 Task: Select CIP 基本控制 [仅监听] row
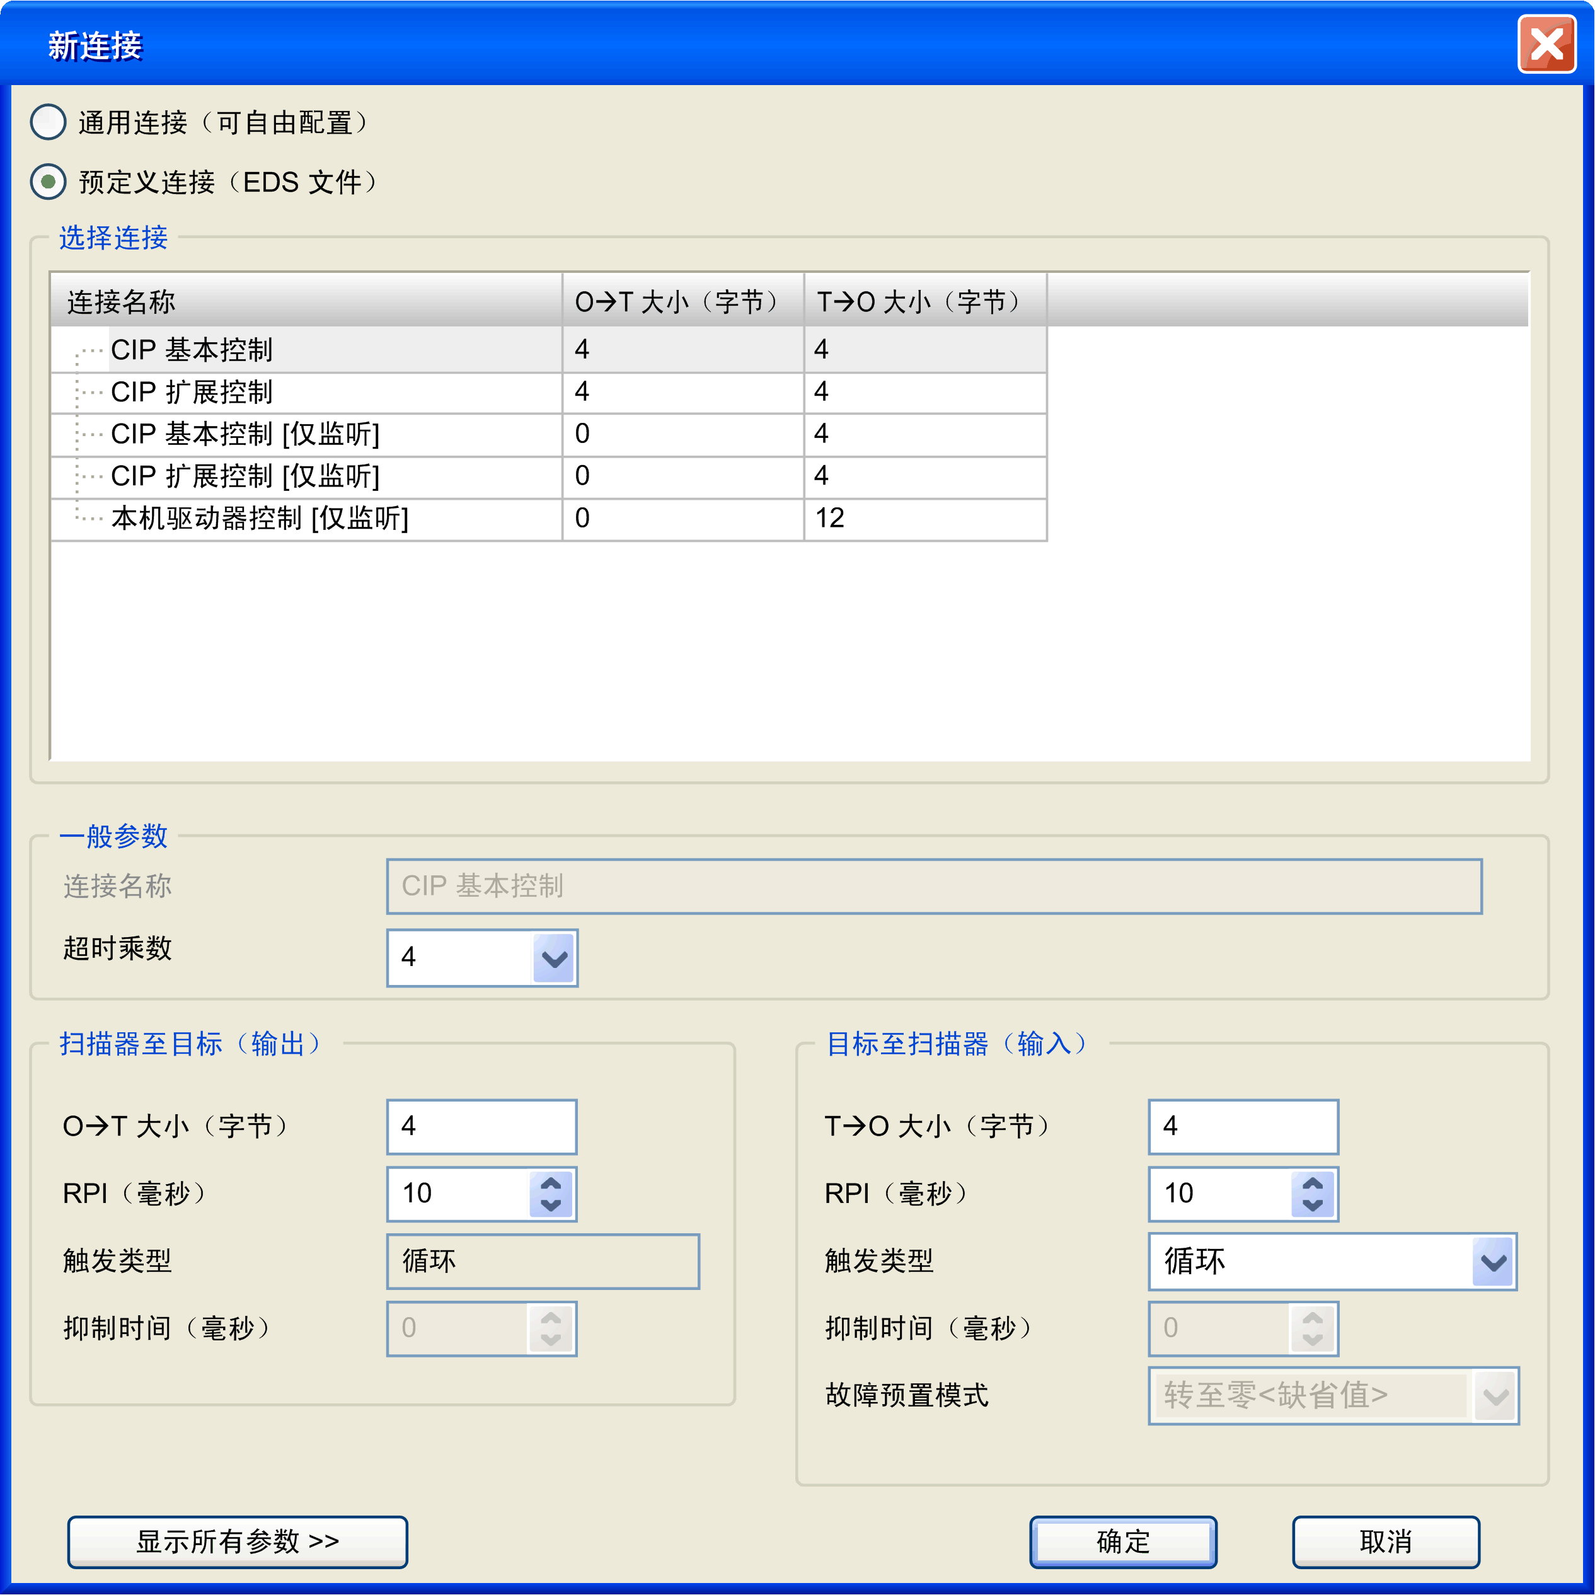click(x=245, y=434)
